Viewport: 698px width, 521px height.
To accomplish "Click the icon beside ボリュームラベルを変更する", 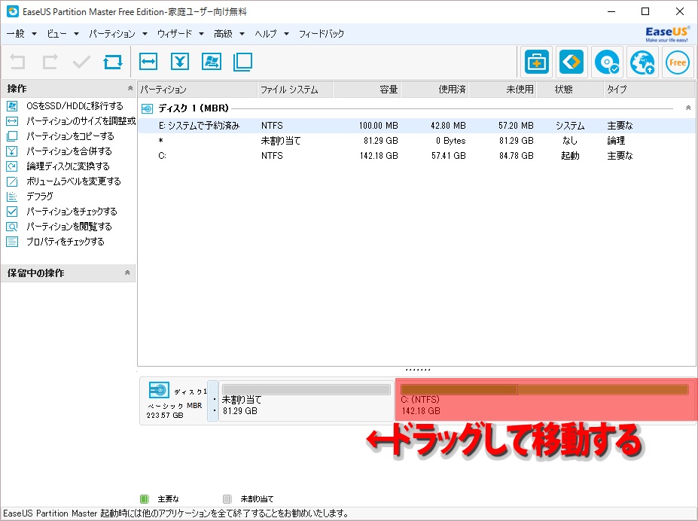I will click(x=12, y=181).
